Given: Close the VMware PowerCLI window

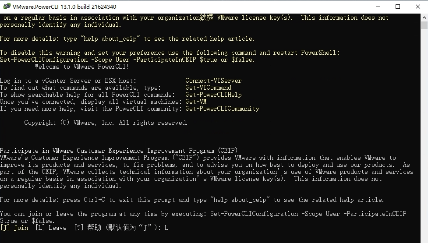Looking at the screenshot, I should coord(418,7).
